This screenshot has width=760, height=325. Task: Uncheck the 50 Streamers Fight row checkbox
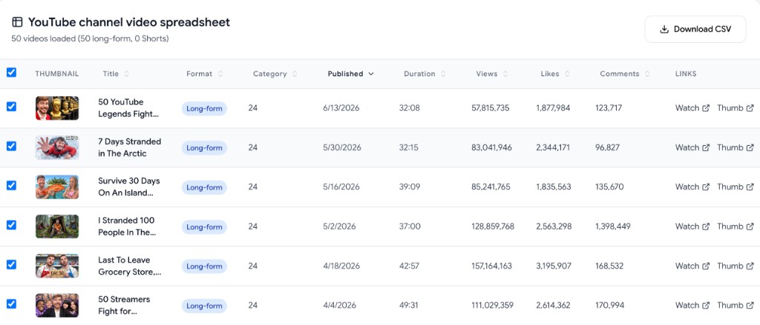click(11, 304)
